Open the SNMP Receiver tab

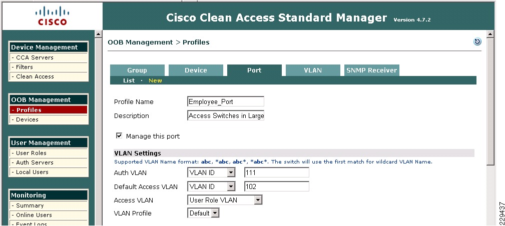pos(372,70)
